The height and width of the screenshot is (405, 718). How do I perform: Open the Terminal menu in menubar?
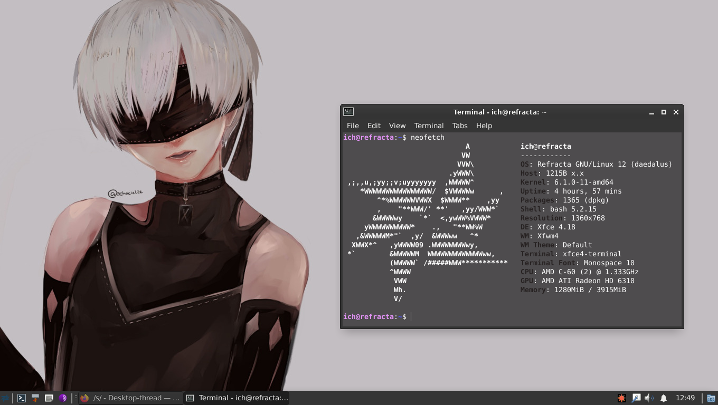click(x=429, y=126)
